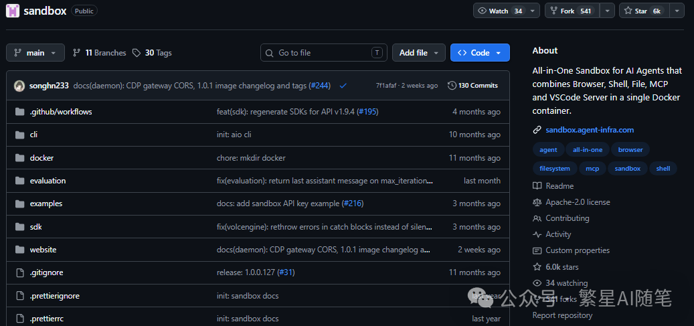Image resolution: width=694 pixels, height=326 pixels.
Task: View the 34 watching link
Action: point(560,283)
